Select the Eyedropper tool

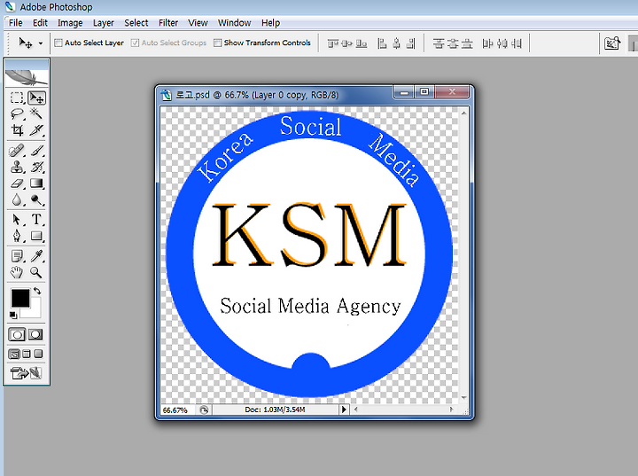(x=36, y=256)
